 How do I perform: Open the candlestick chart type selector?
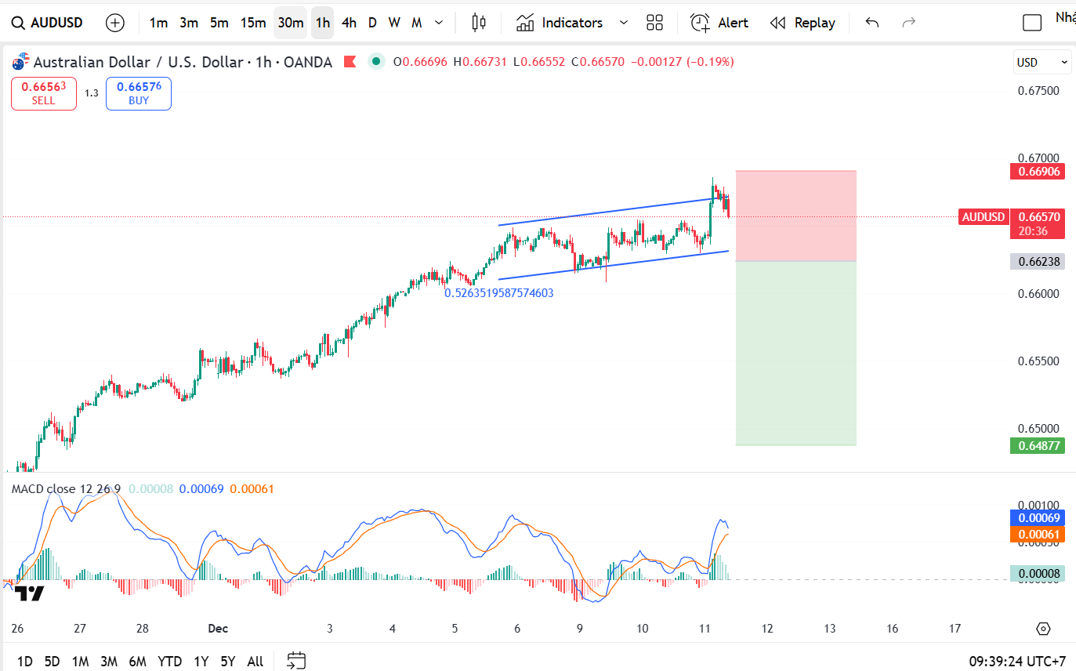(479, 23)
